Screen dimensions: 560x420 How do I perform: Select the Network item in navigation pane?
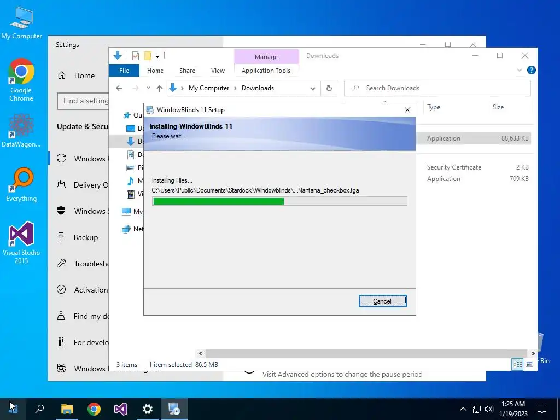click(132, 229)
